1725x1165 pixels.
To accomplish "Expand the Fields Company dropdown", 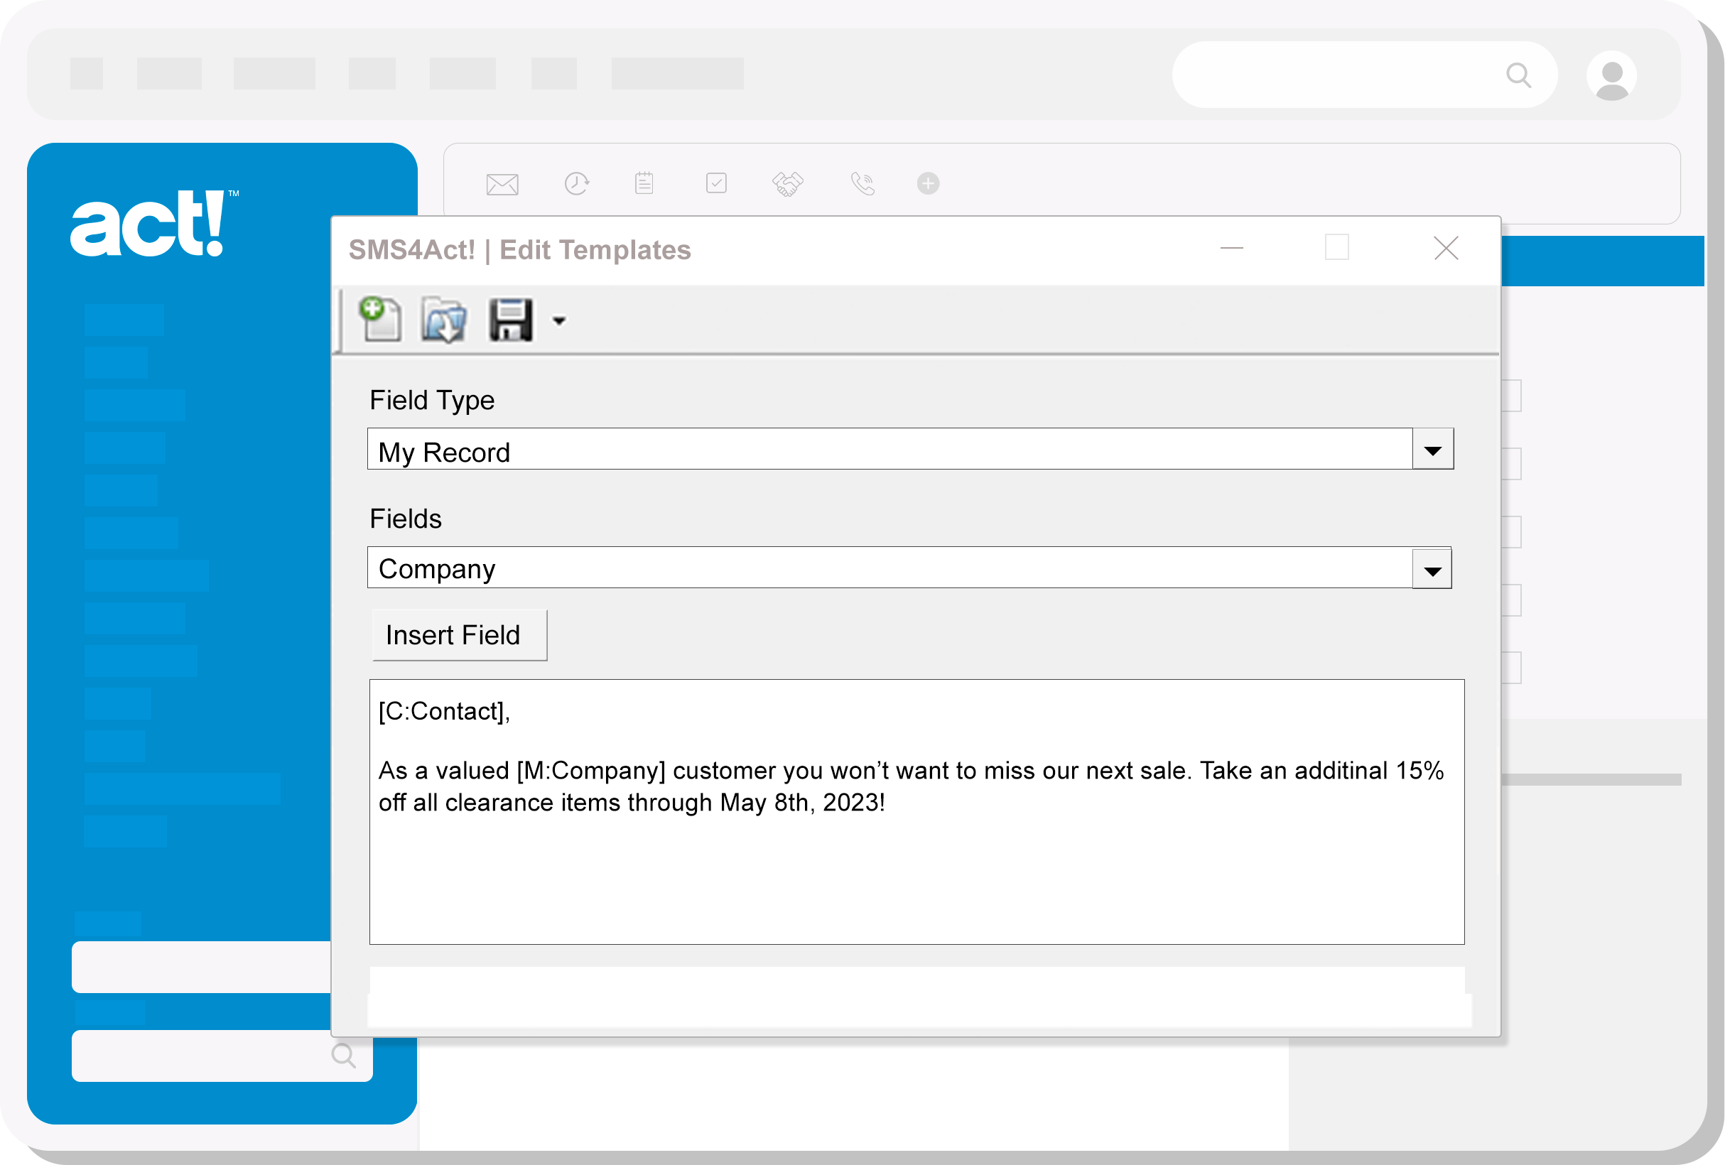I will [x=1432, y=569].
